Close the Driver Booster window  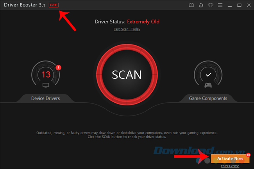[249, 5]
